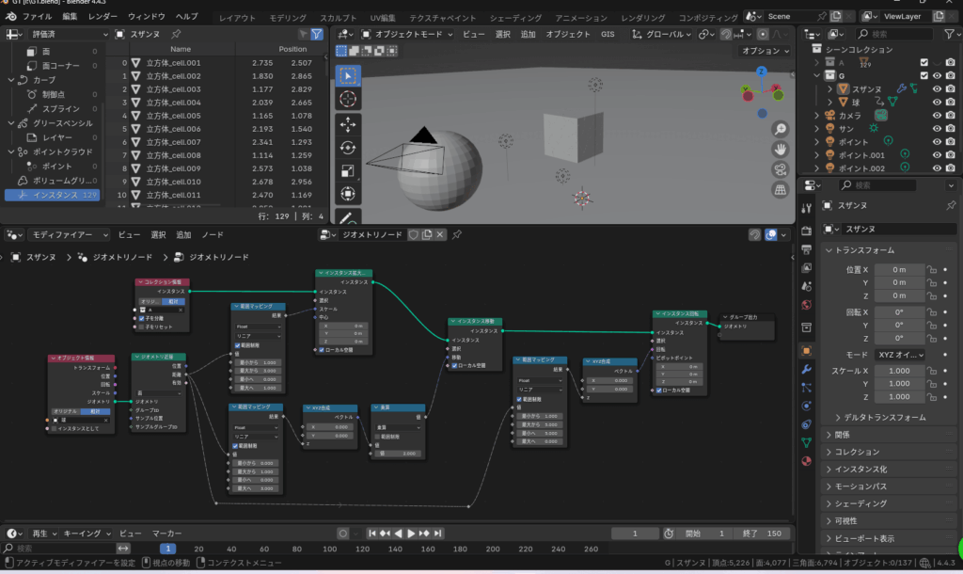Click the 相対 button in オブジェクト情報 node
Viewport: 963px width, 574px height.
(96, 411)
